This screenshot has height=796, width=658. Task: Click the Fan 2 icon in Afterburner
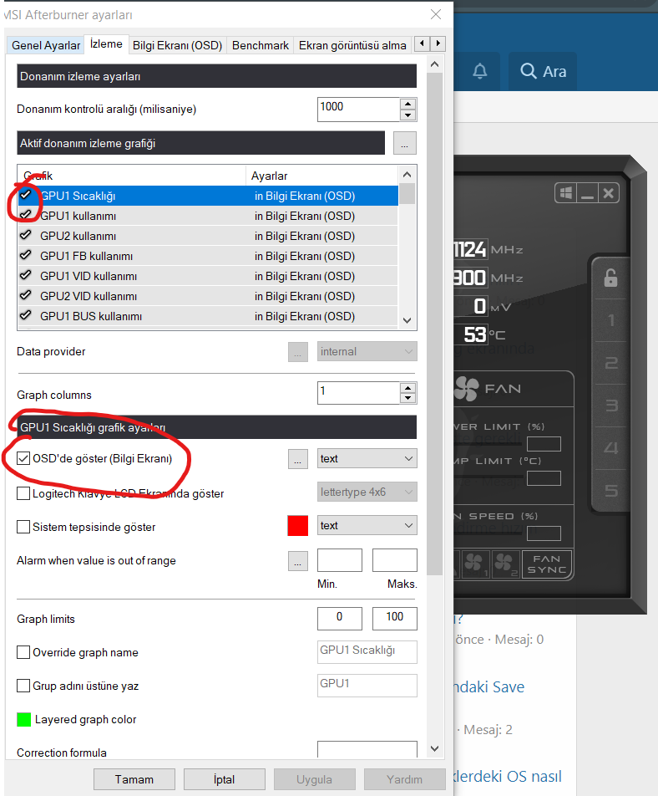point(504,564)
